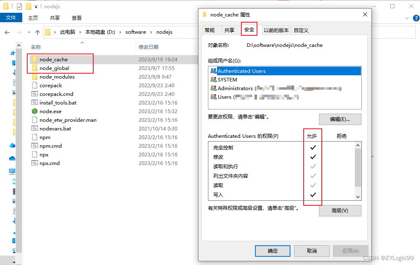
Task: Click the navigation pane scroll up arrow
Action: coord(19,45)
